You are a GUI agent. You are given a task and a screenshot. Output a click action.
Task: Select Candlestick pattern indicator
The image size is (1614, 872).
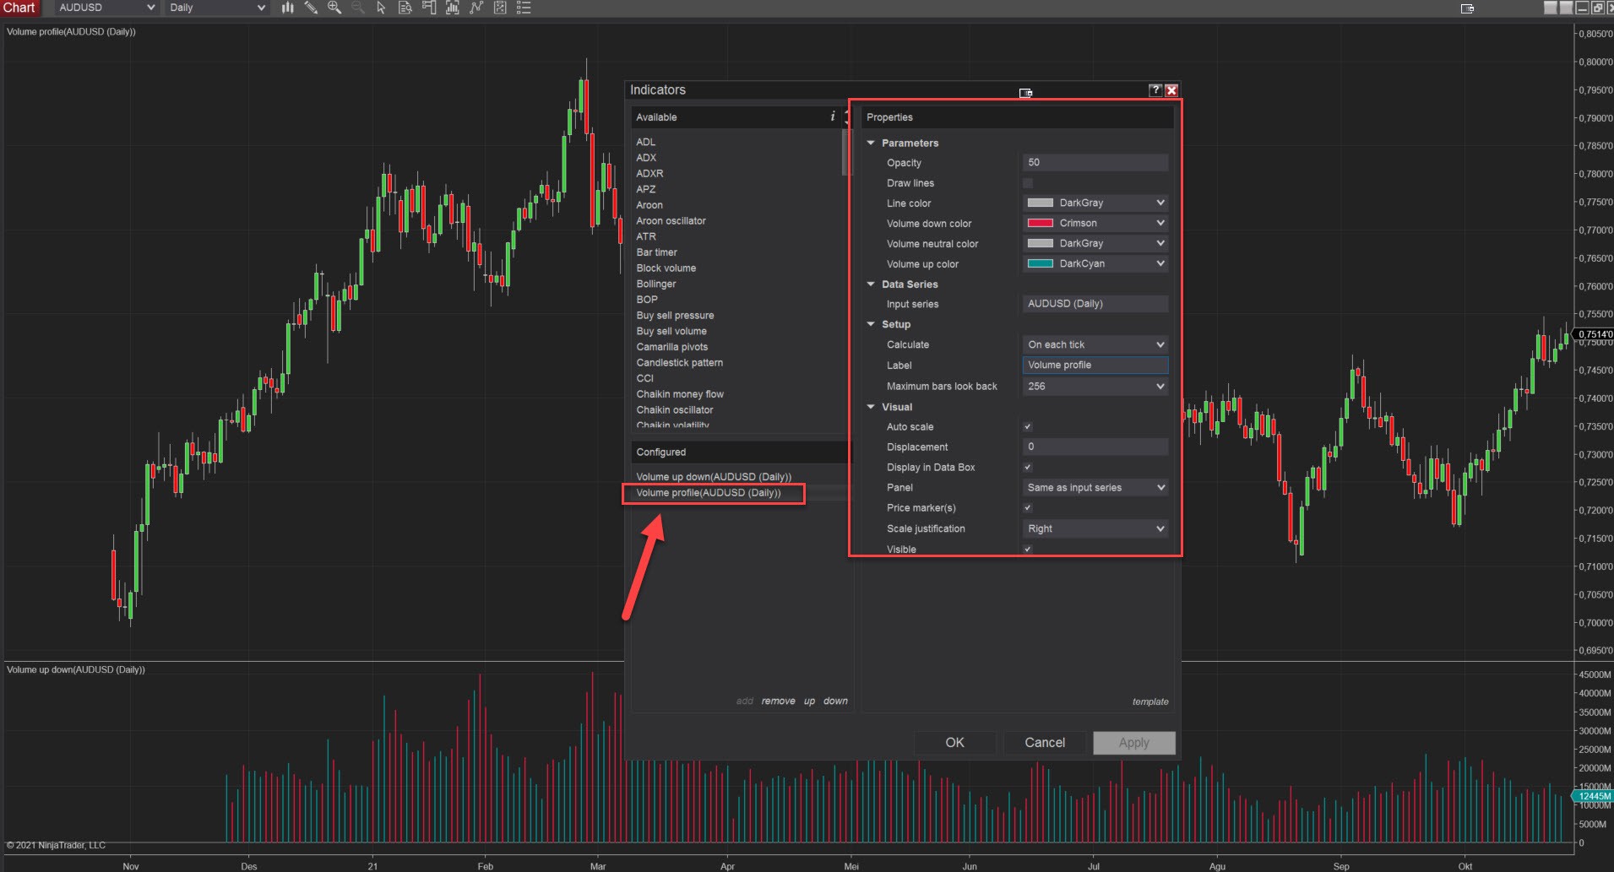click(x=679, y=363)
